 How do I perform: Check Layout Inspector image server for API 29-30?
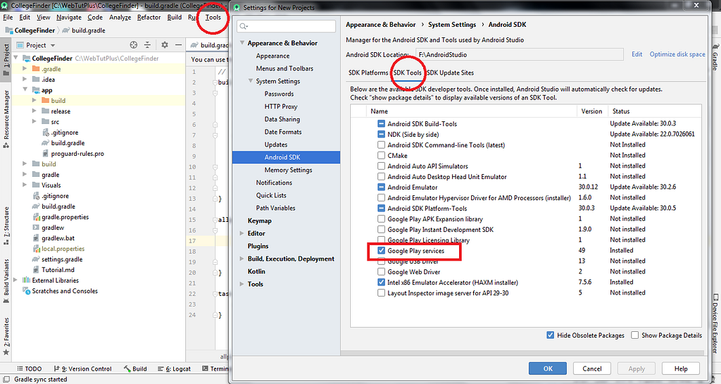pyautogui.click(x=381, y=293)
